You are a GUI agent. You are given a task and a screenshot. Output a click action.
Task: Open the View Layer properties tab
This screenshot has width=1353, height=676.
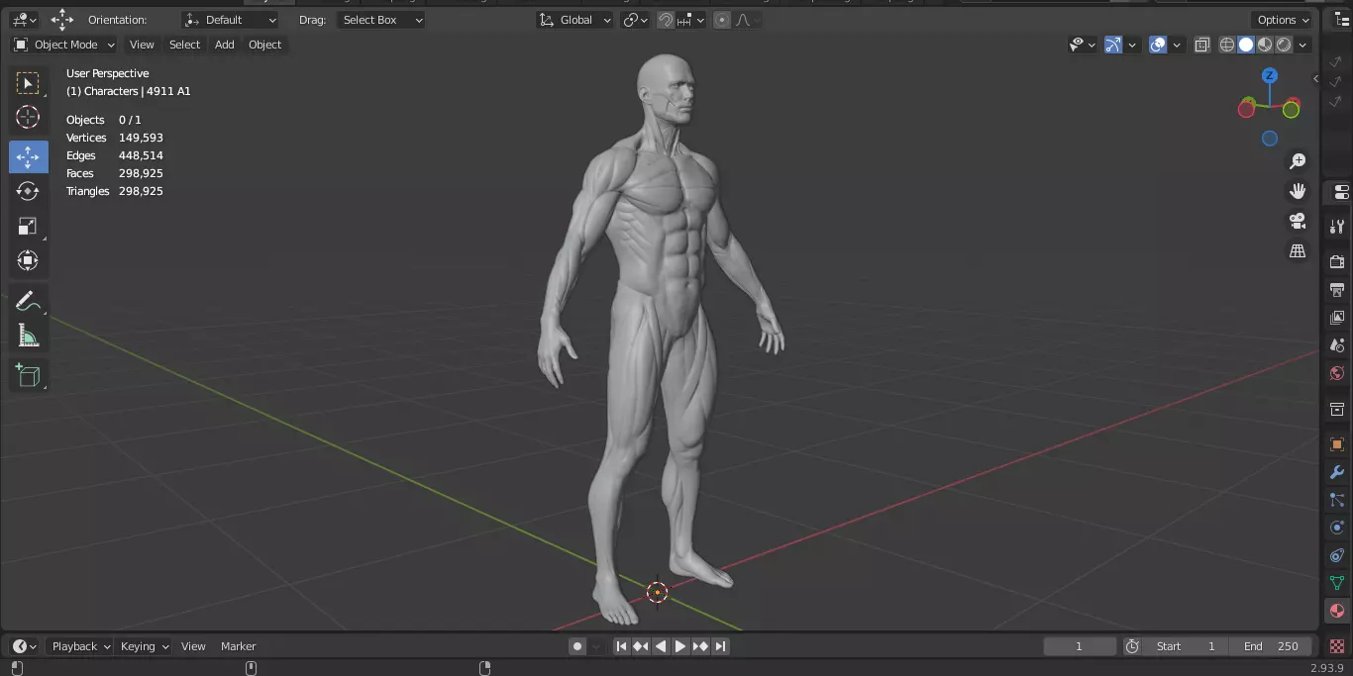click(x=1337, y=318)
